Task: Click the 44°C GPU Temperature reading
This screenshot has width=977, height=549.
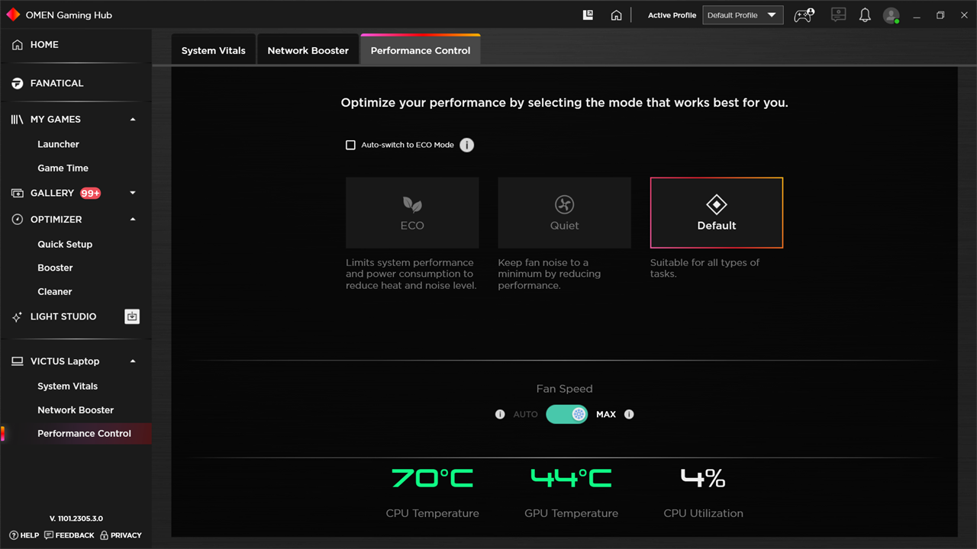Action: (x=571, y=478)
